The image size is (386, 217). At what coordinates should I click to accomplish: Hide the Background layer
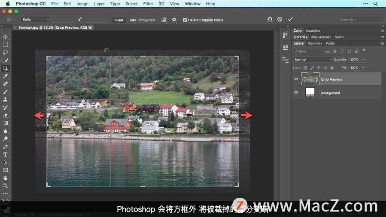pyautogui.click(x=296, y=93)
